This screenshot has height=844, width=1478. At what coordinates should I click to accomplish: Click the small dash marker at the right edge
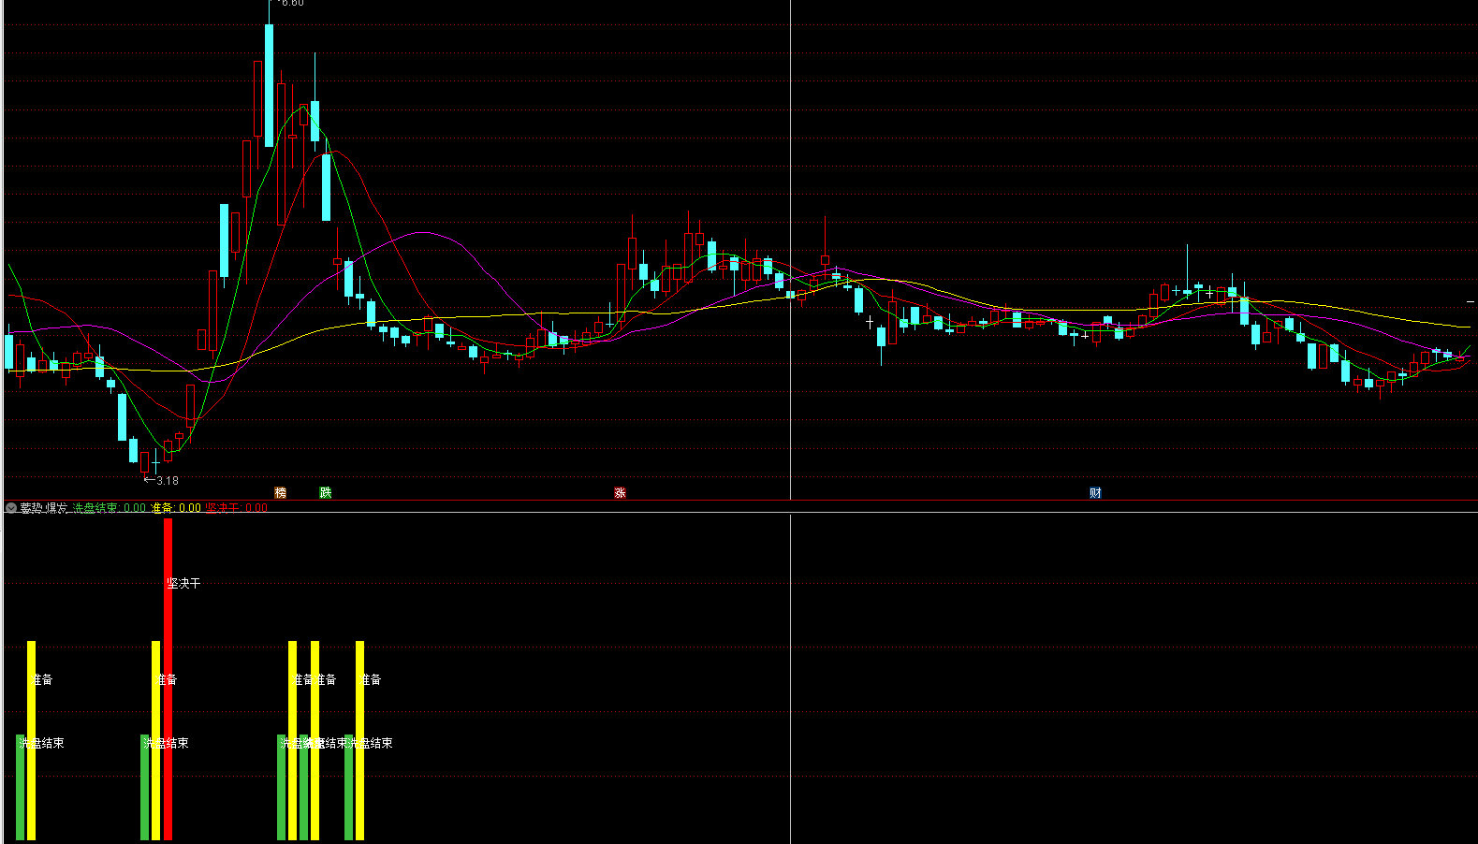(1471, 301)
